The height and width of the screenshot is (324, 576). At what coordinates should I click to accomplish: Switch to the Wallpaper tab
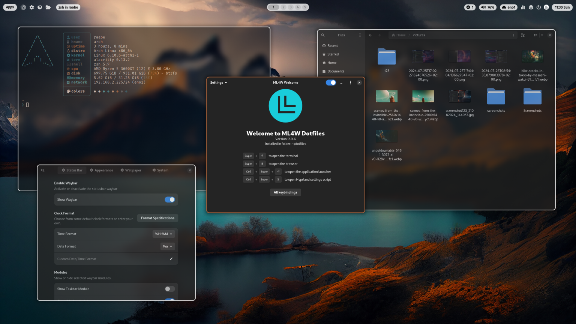coord(131,170)
